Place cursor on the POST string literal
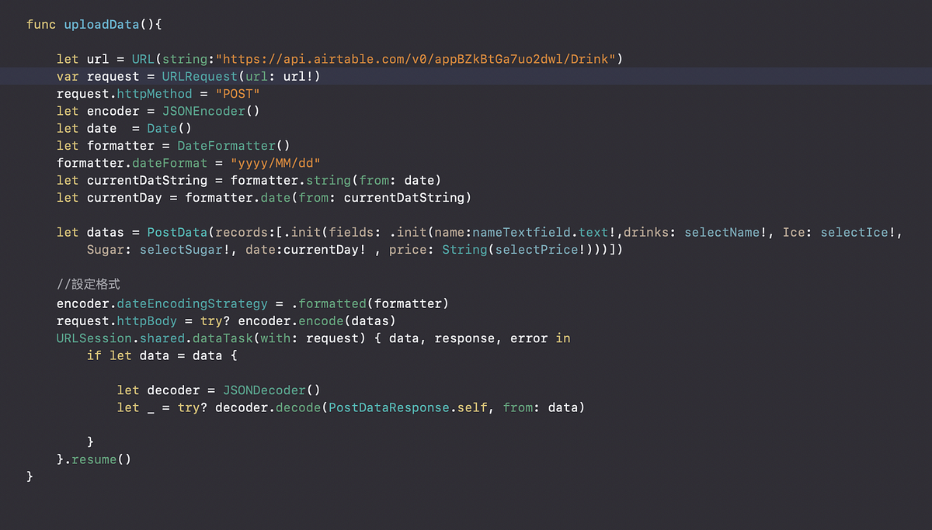This screenshot has height=530, width=932. pos(237,93)
